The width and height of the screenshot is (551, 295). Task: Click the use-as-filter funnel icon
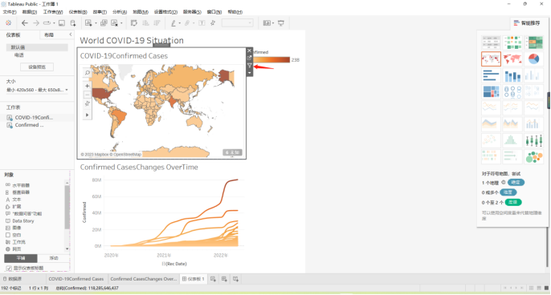click(249, 66)
